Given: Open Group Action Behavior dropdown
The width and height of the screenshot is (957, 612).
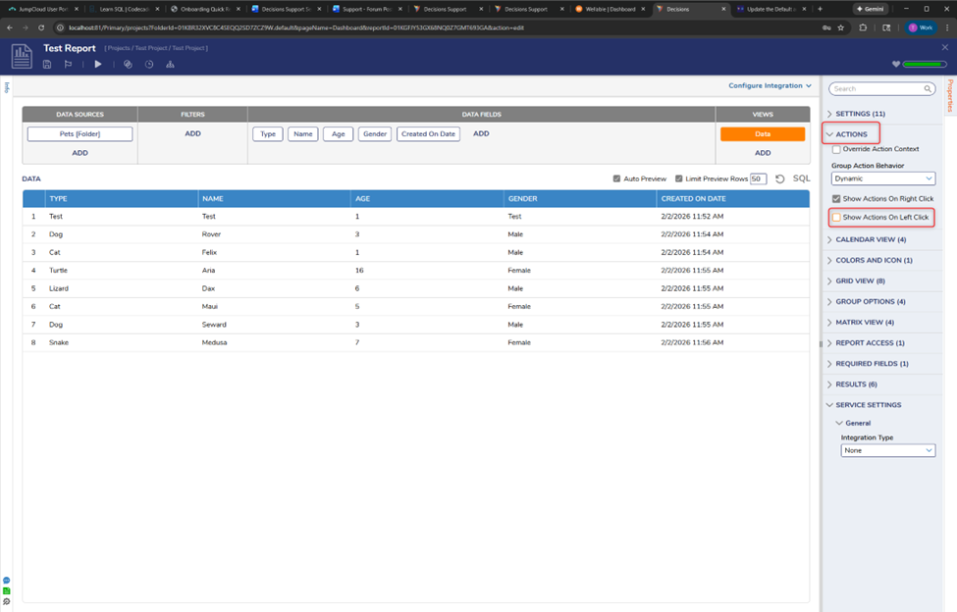Looking at the screenshot, I should pos(882,178).
